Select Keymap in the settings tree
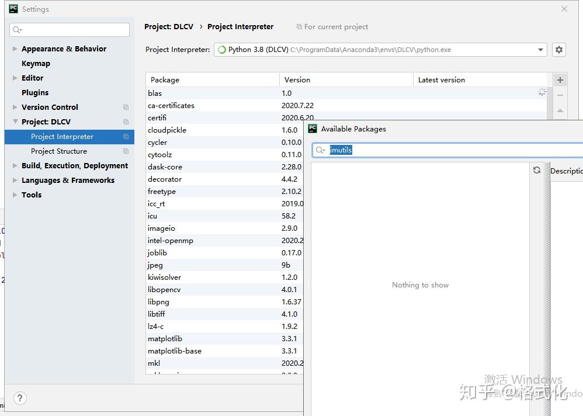 pyautogui.click(x=36, y=63)
